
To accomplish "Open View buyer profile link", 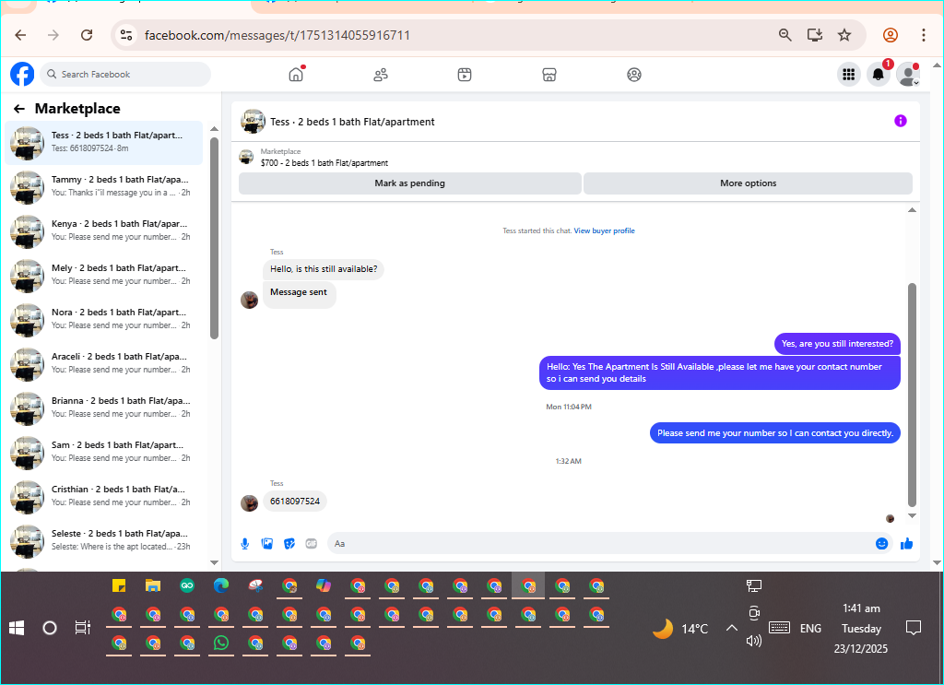I will click(604, 230).
